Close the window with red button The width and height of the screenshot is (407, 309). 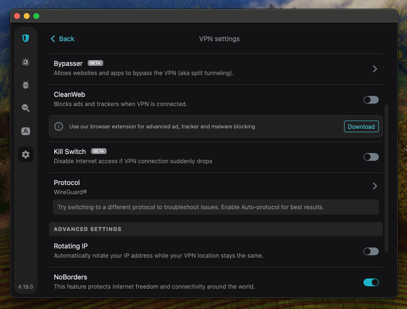pos(17,16)
